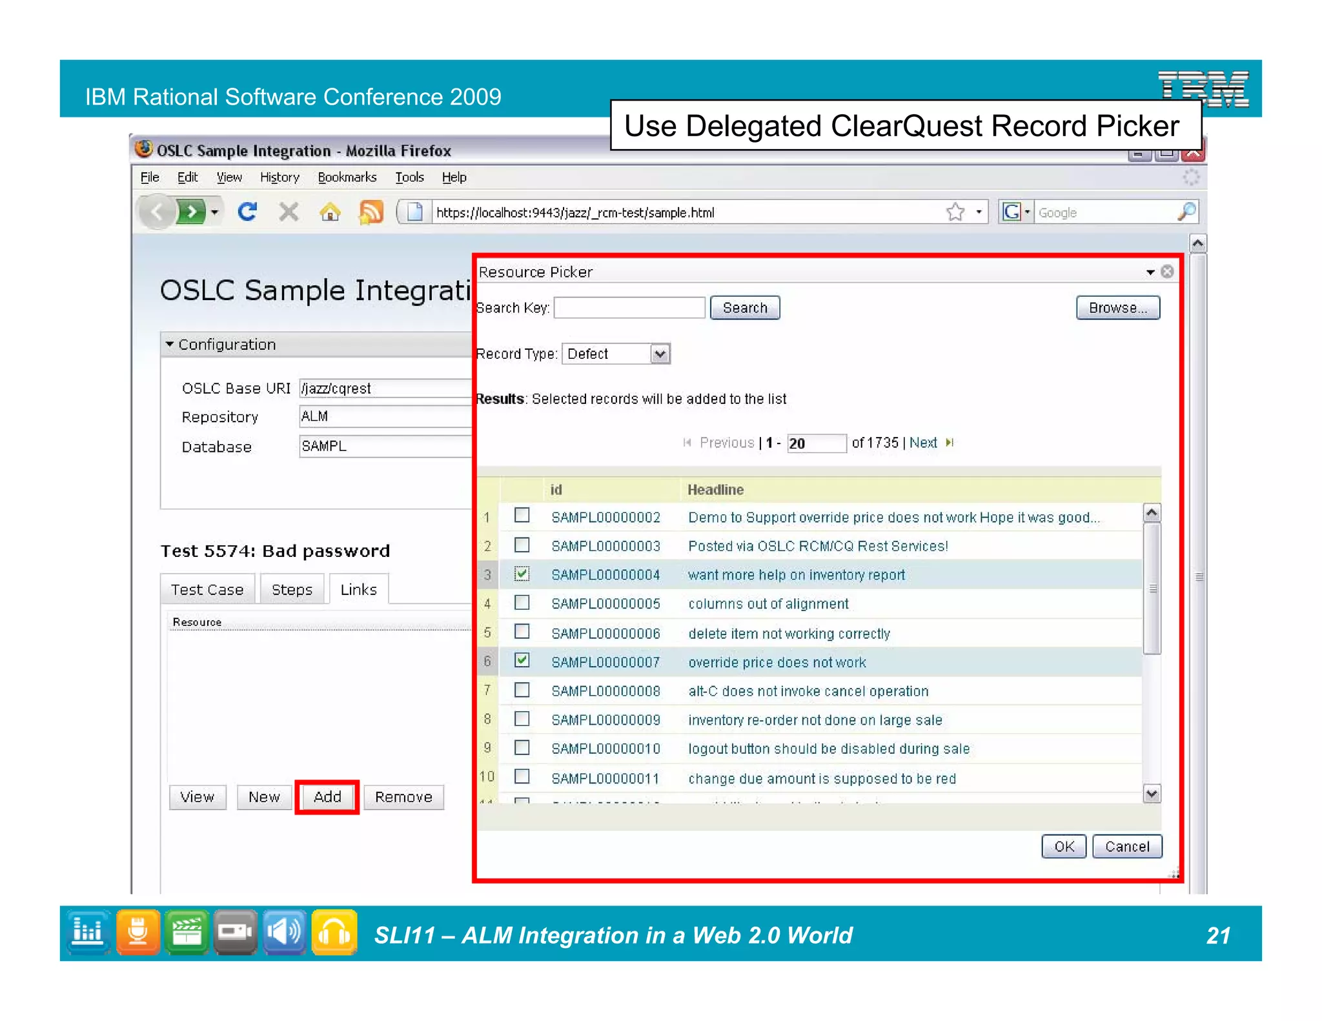
Task: Switch to the Test Case tab
Action: point(207,589)
